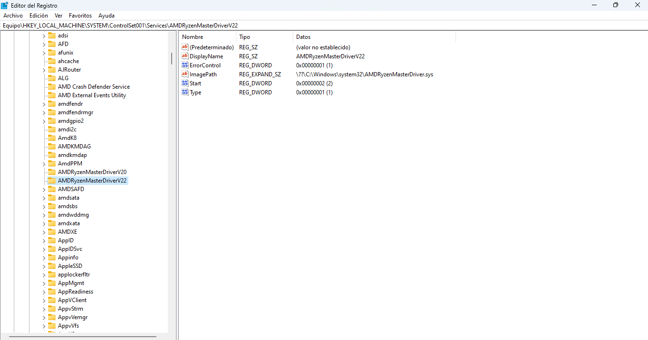Click the AMDRyzenMasterDriverV22 folder icon
The image size is (648, 340).
pos(52,181)
